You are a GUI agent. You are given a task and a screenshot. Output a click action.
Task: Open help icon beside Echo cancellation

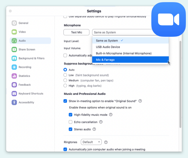tap(101, 122)
